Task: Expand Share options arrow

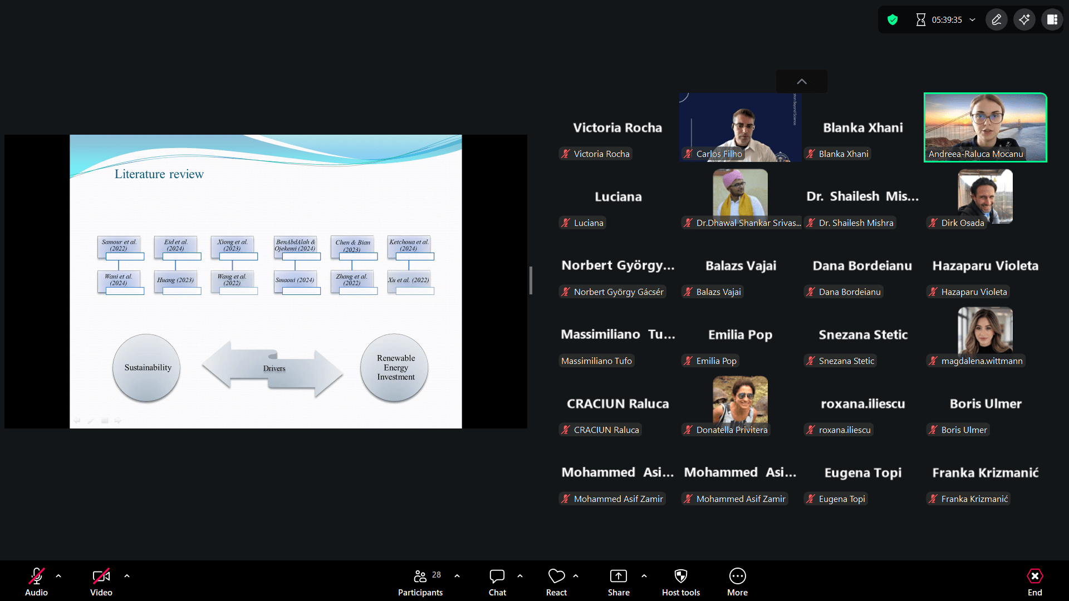Action: click(644, 576)
